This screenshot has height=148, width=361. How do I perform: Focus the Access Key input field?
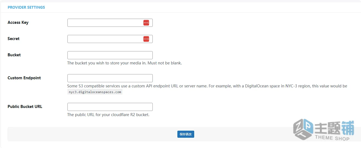110,23
